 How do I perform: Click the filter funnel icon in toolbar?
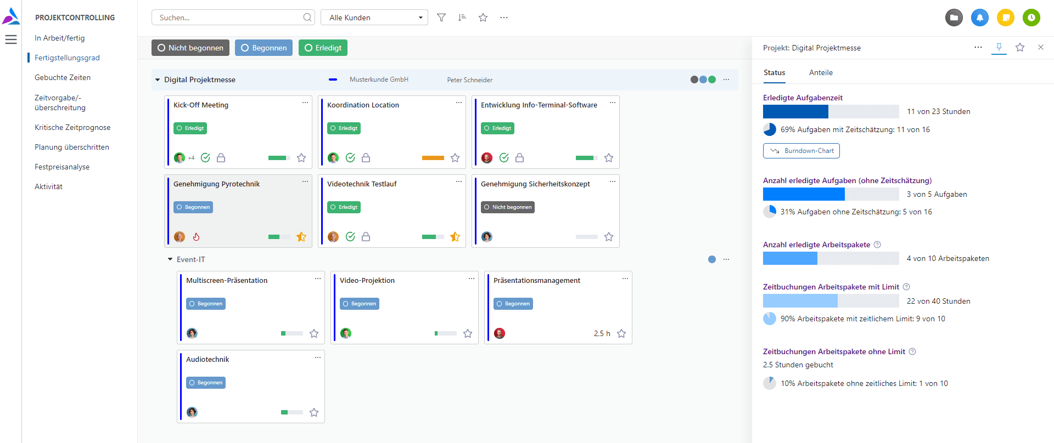point(441,18)
